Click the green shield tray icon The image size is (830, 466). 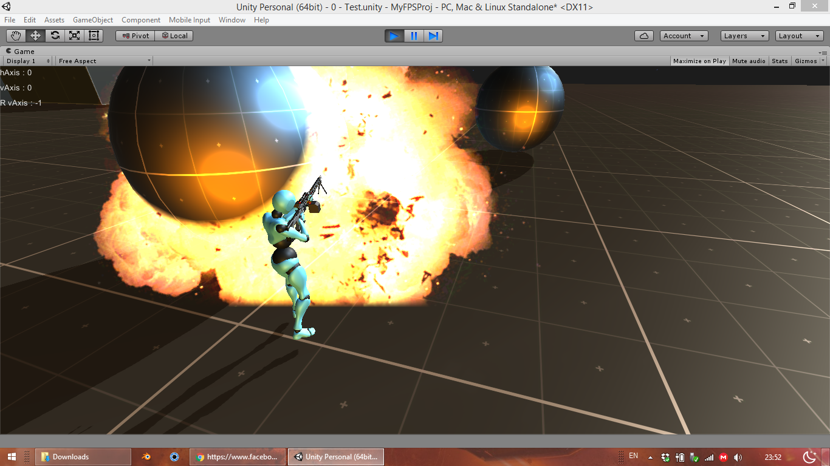[695, 457]
